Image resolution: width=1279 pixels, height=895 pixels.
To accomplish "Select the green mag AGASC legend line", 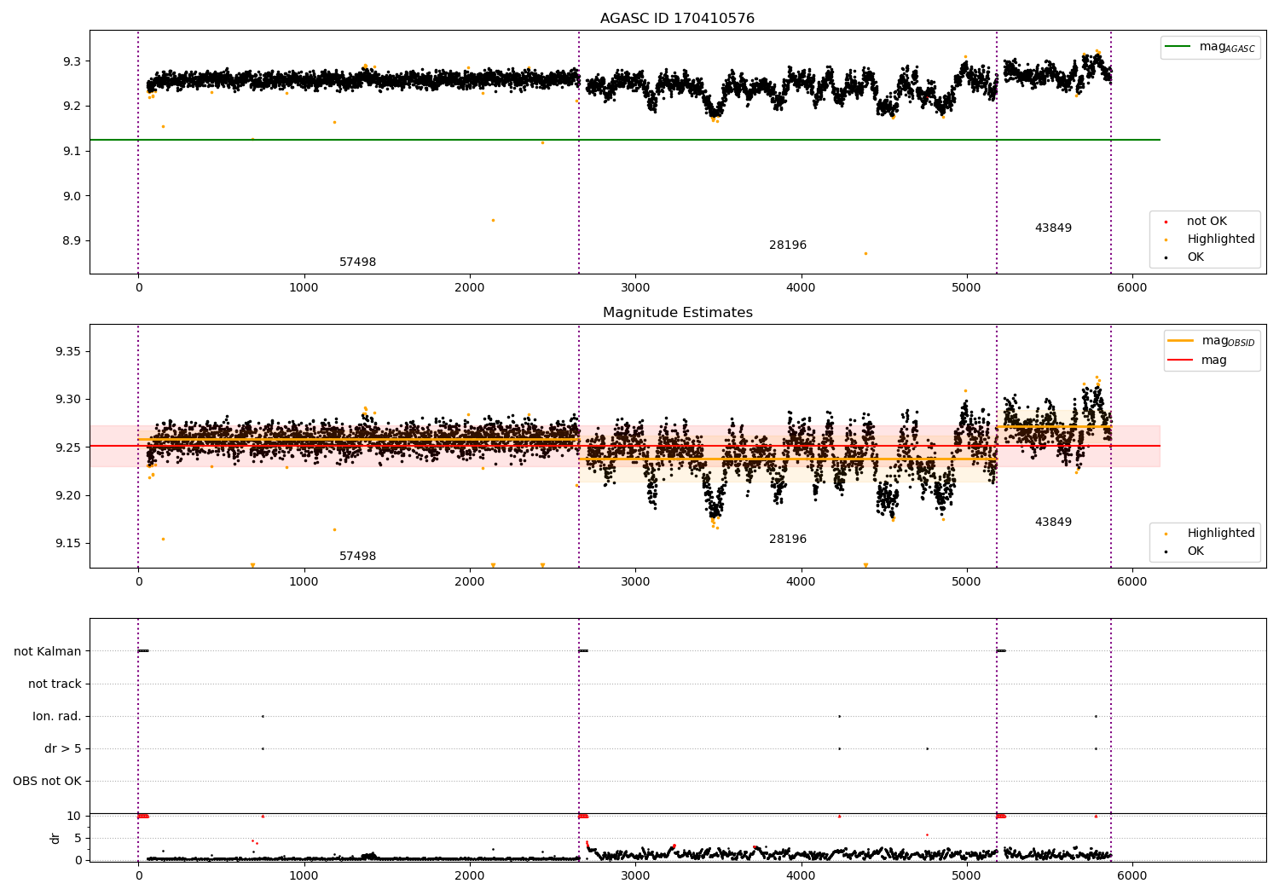I will tap(1179, 47).
